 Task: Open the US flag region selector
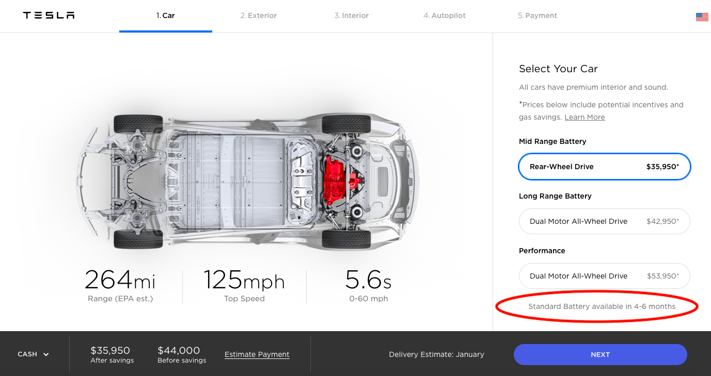click(702, 17)
